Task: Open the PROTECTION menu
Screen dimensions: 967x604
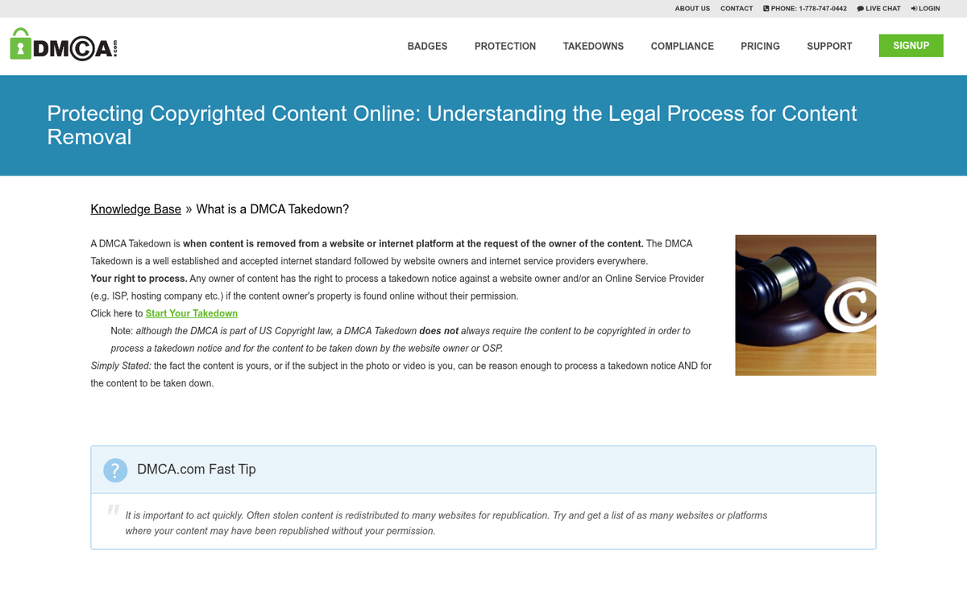Action: [505, 46]
